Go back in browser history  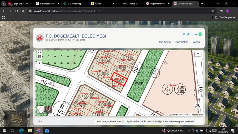tap(4, 11)
